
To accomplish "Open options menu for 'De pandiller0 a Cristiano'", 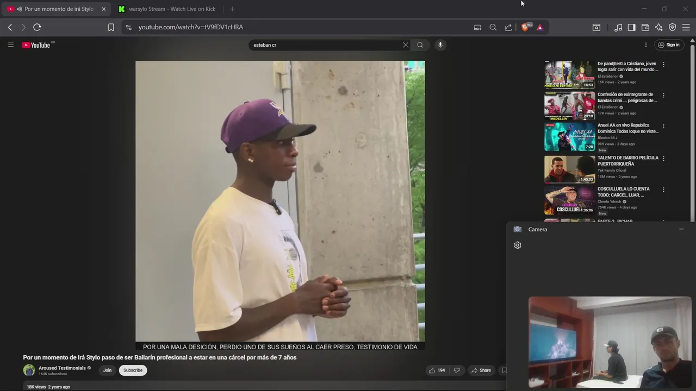I will [x=663, y=64].
